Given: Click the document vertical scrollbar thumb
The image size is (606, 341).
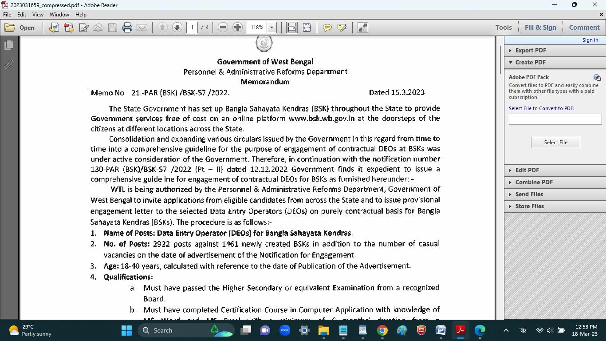Looking at the screenshot, I should pyautogui.click(x=500, y=59).
